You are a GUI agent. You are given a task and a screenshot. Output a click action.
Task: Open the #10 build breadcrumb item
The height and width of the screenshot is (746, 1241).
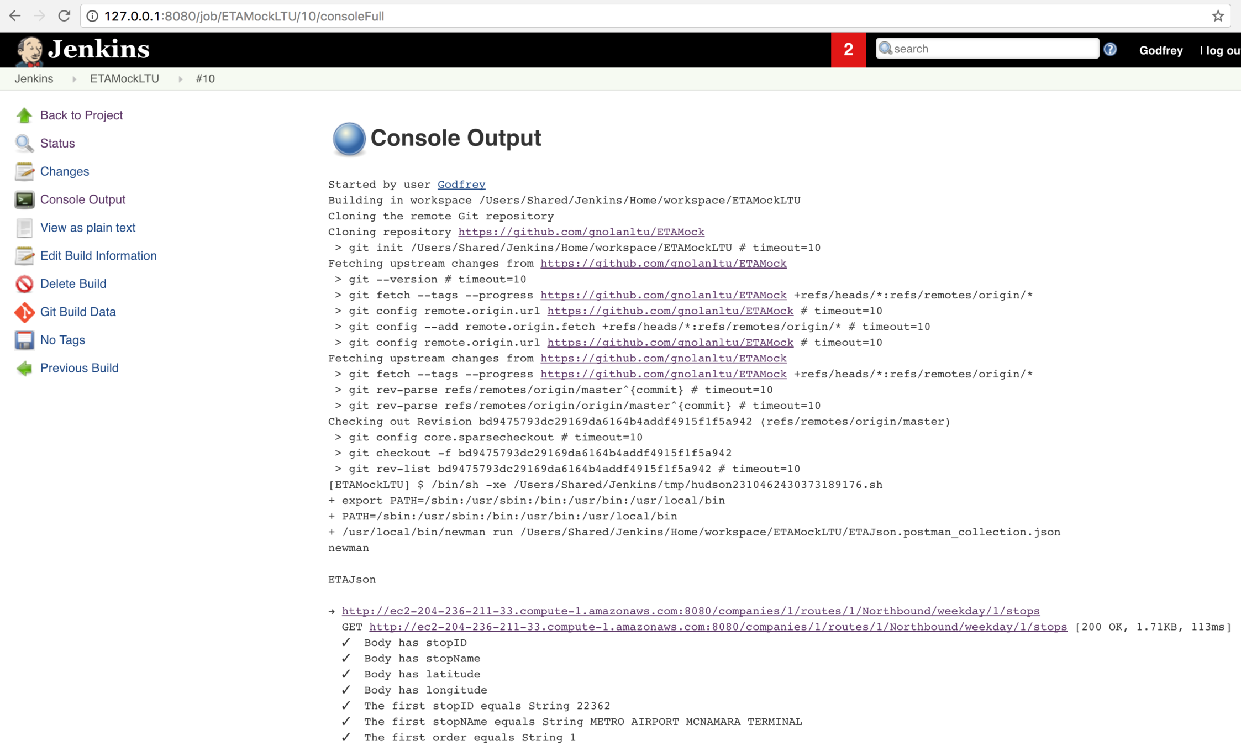[205, 79]
